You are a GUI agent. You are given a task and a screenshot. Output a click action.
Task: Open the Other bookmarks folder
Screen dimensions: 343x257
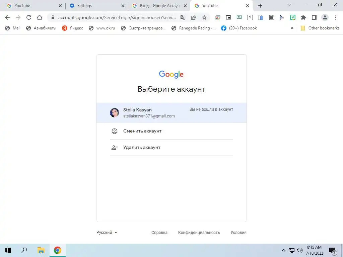(x=320, y=28)
